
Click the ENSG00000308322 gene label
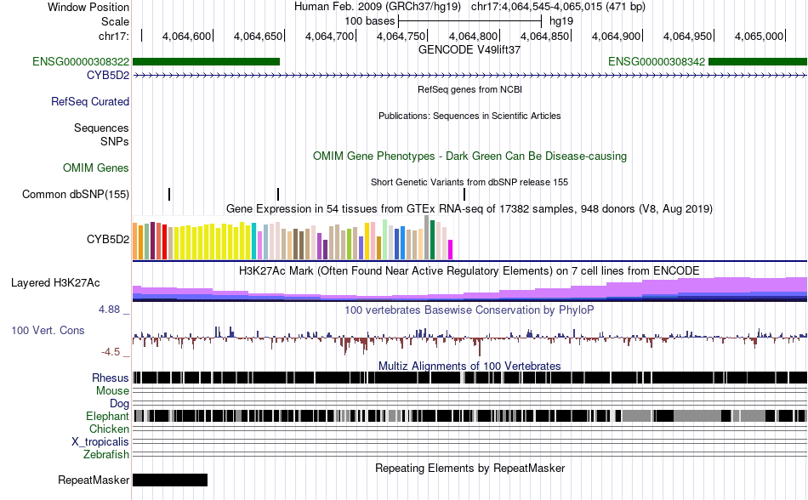tap(81, 62)
